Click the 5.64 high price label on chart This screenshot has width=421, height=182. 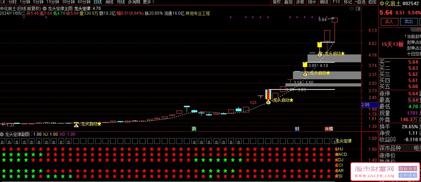pos(322,20)
